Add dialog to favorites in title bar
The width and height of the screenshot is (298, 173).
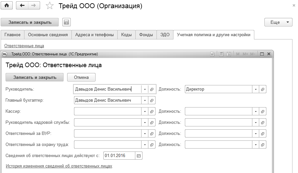pyautogui.click(x=213, y=54)
